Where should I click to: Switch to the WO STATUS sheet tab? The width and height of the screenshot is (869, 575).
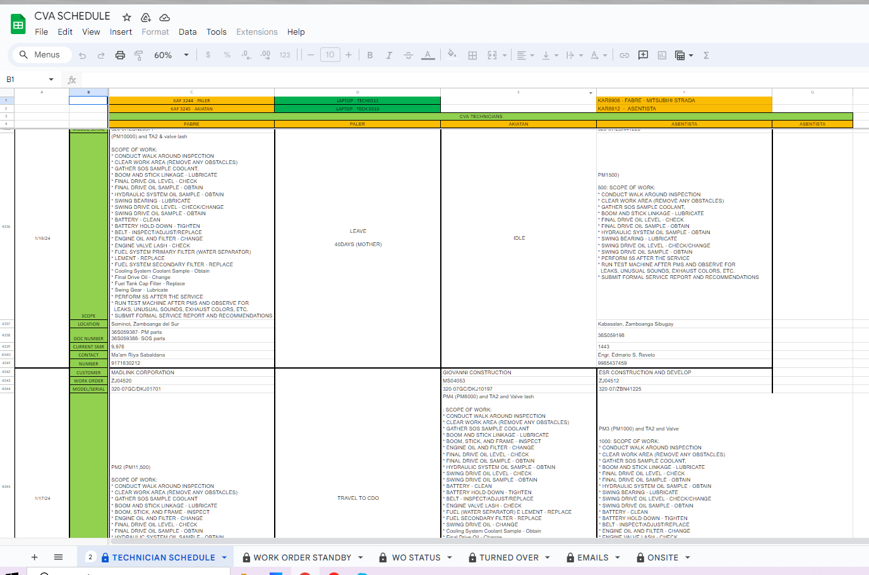pyautogui.click(x=416, y=558)
